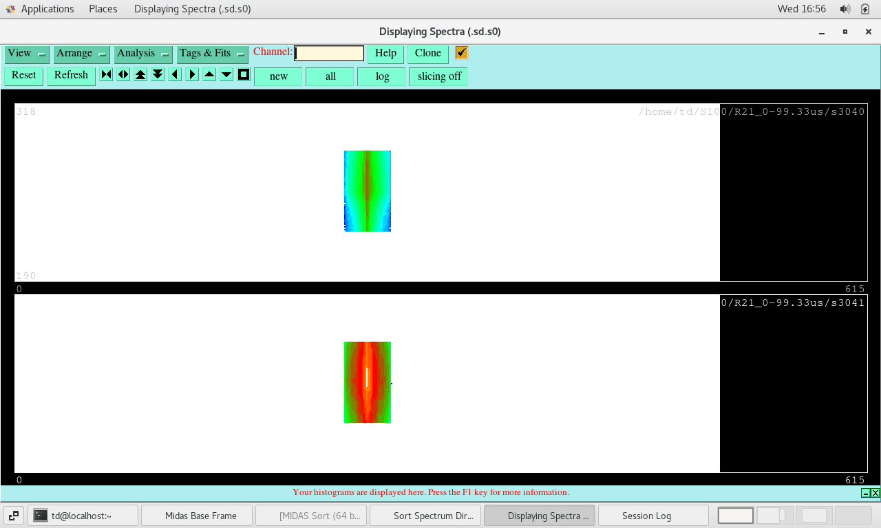Click the Clone button
881x528 pixels.
point(428,54)
